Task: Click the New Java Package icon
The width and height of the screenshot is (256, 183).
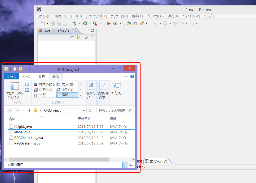Action: click(x=109, y=23)
